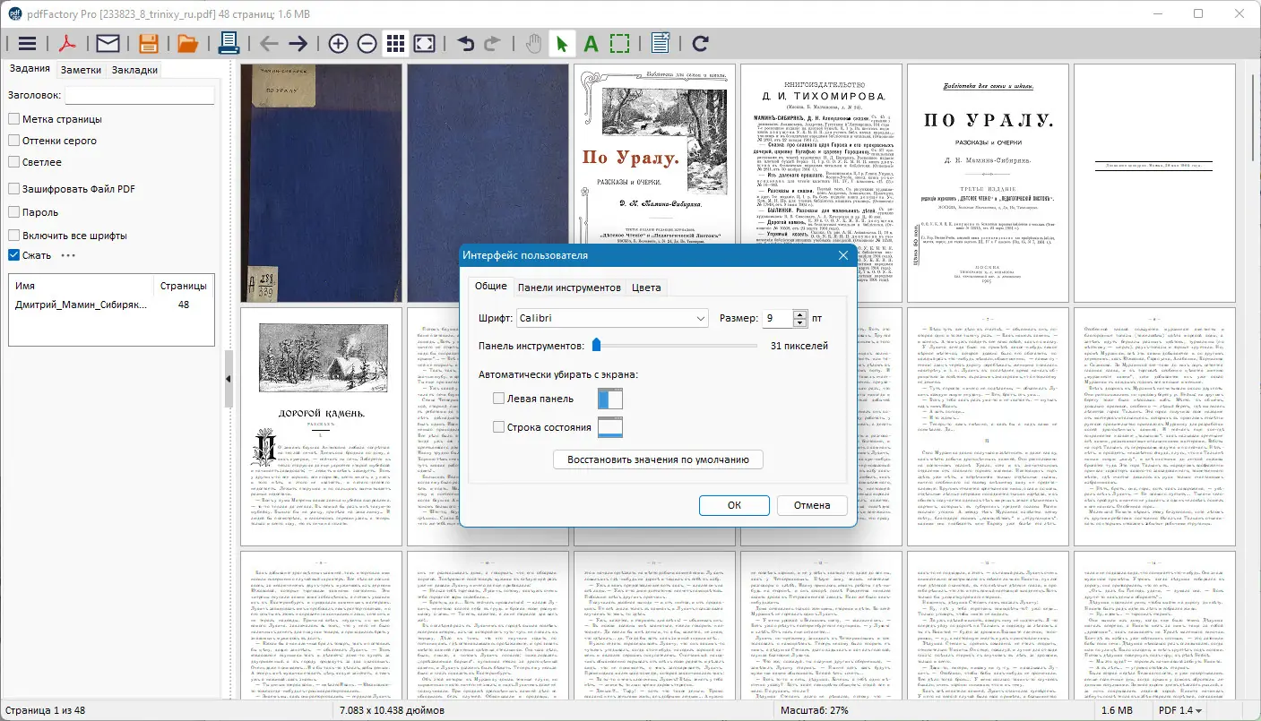
Task: Enable the Зашифровать Файл PDF checkbox
Action: click(x=14, y=189)
